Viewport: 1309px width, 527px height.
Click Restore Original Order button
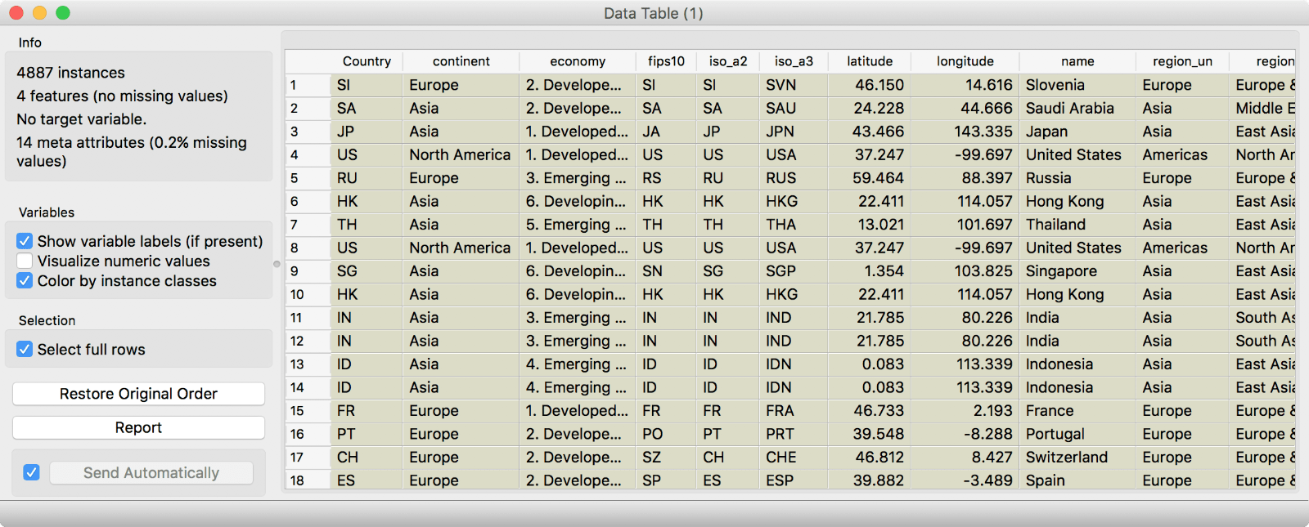tap(138, 394)
